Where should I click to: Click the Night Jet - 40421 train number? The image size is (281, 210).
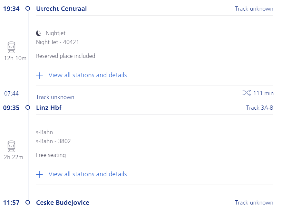pyautogui.click(x=57, y=42)
